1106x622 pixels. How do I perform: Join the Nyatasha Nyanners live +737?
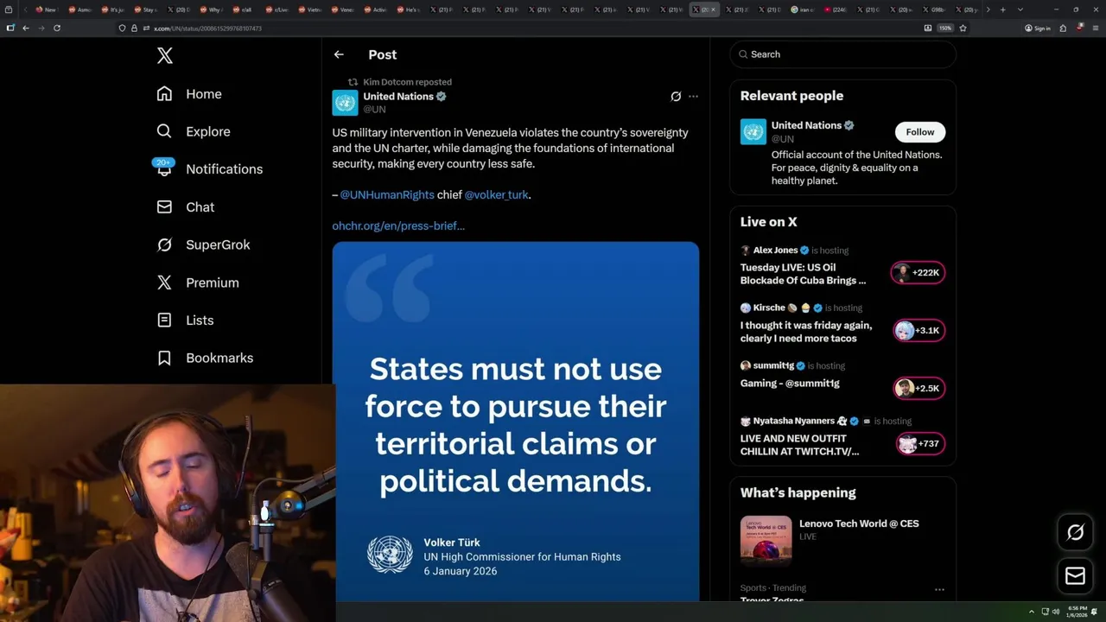[920, 444]
